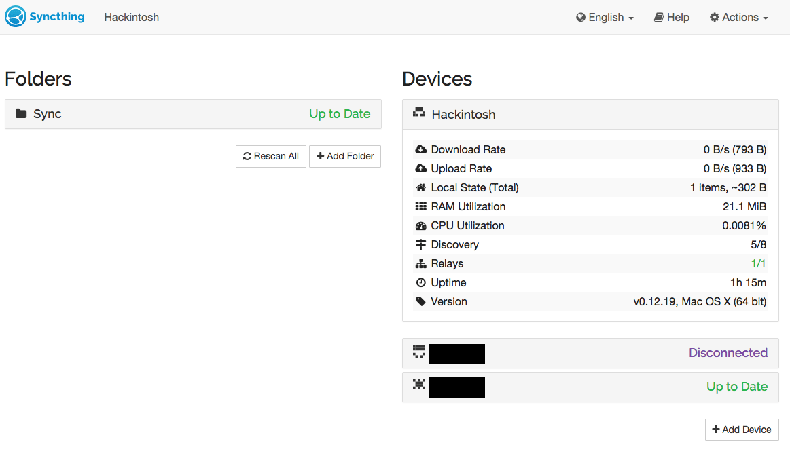
Task: Click the Hackintosh title in the navbar
Action: [x=132, y=17]
